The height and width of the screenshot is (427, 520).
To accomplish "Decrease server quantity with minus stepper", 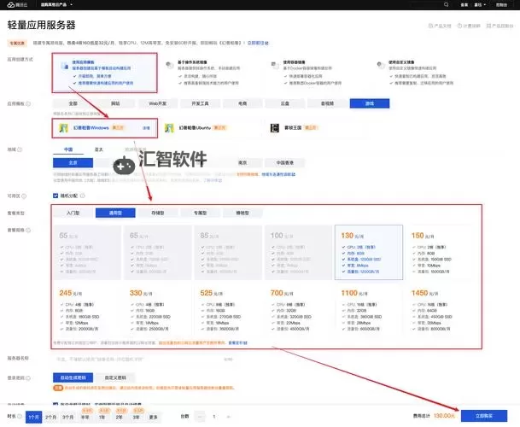I will pyautogui.click(x=200, y=417).
